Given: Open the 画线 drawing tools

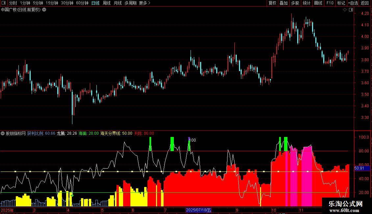Looking at the screenshot, I should tap(318, 3).
